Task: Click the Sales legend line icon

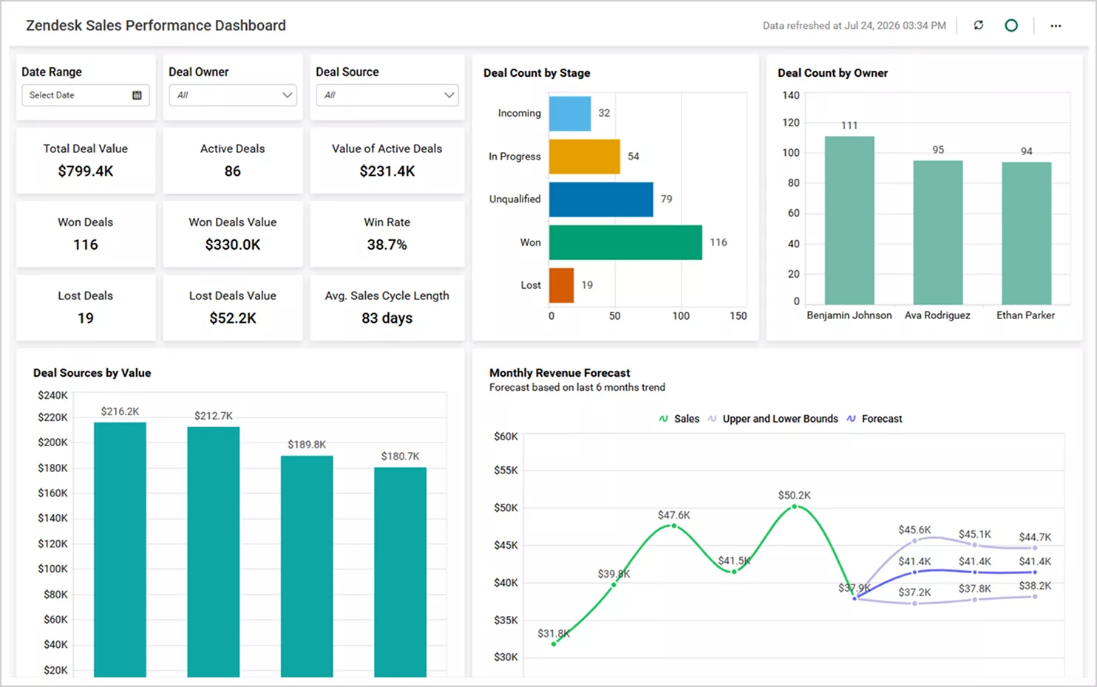Action: pos(664,419)
